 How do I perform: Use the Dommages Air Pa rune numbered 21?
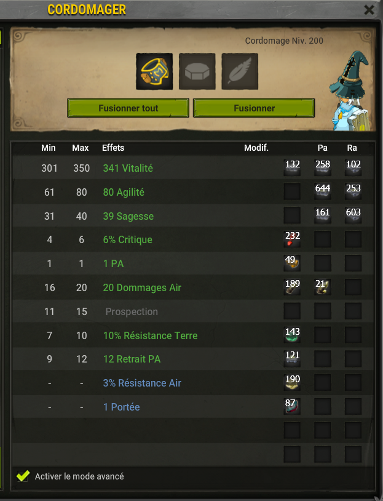(323, 287)
